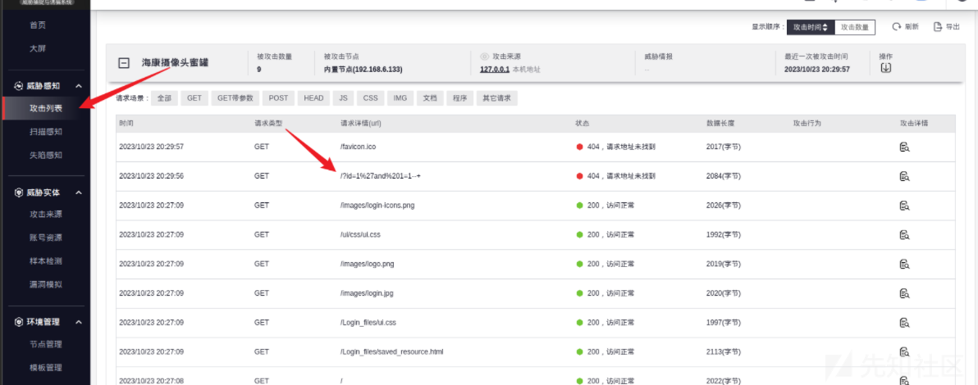
Task: Click the /favicon.ico URL cell
Action: pos(358,147)
